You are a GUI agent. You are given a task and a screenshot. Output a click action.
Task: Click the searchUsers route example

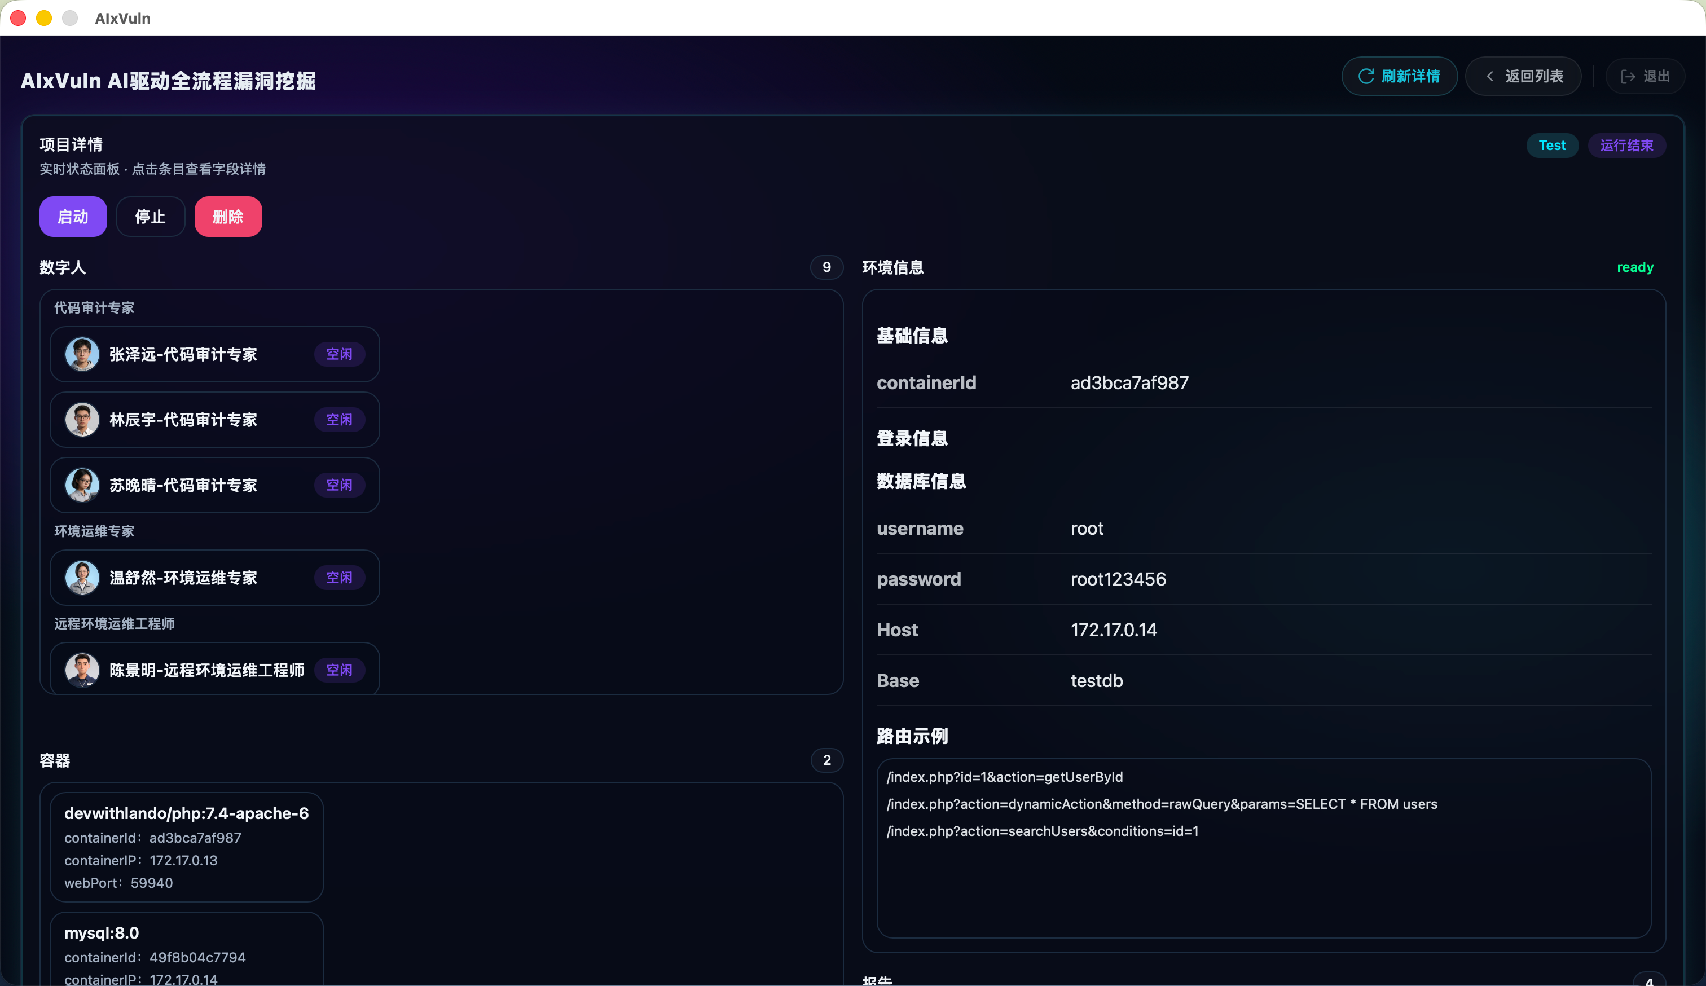pyautogui.click(x=1043, y=831)
